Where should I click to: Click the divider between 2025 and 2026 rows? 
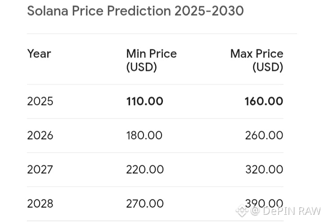(x=155, y=119)
